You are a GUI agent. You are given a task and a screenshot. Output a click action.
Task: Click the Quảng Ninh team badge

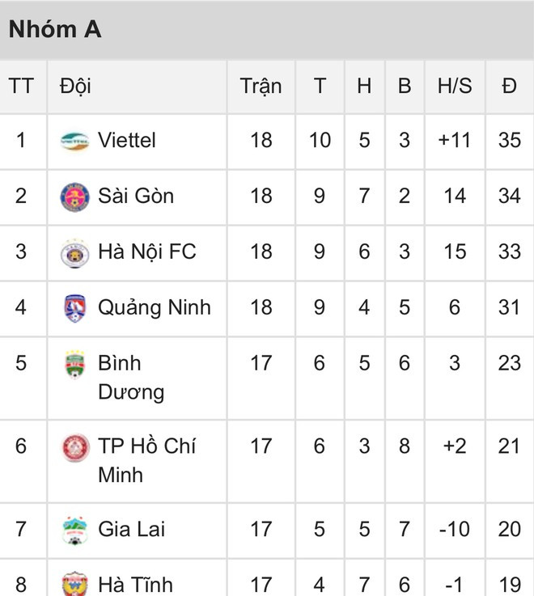(75, 308)
